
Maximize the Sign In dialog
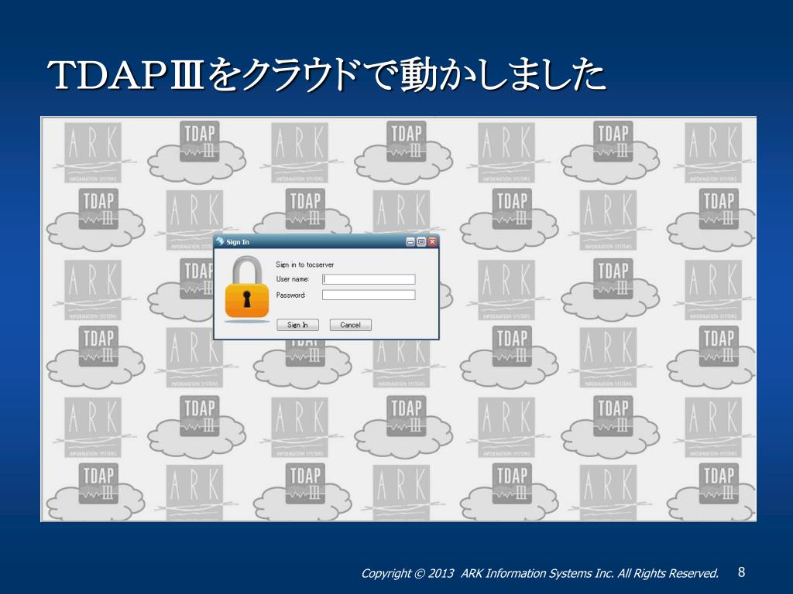coord(421,242)
